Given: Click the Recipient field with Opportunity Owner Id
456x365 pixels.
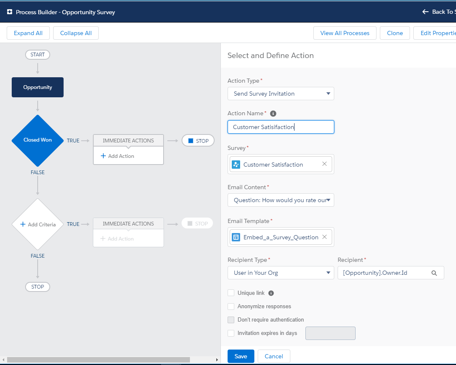Looking at the screenshot, I should tap(391, 273).
